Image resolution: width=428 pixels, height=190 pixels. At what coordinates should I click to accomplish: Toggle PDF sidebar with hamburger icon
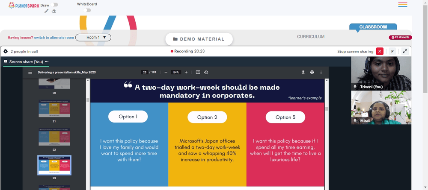30,73
